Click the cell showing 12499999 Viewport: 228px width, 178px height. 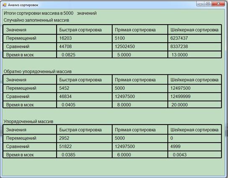pos(194,97)
